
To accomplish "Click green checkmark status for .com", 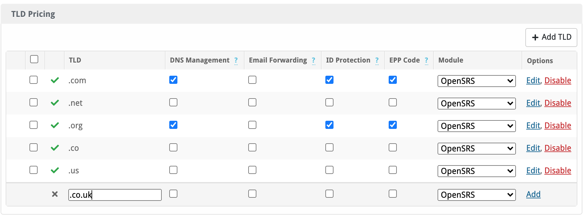I will [x=55, y=80].
